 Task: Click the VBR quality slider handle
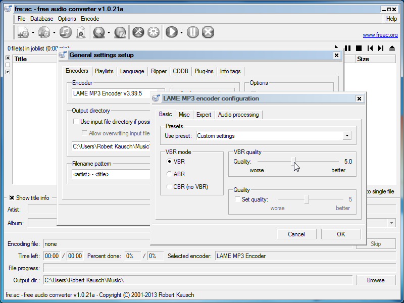(x=294, y=162)
